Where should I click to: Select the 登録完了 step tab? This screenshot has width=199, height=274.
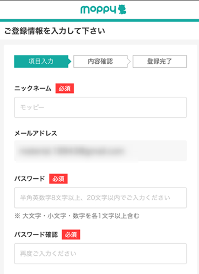[x=160, y=62]
